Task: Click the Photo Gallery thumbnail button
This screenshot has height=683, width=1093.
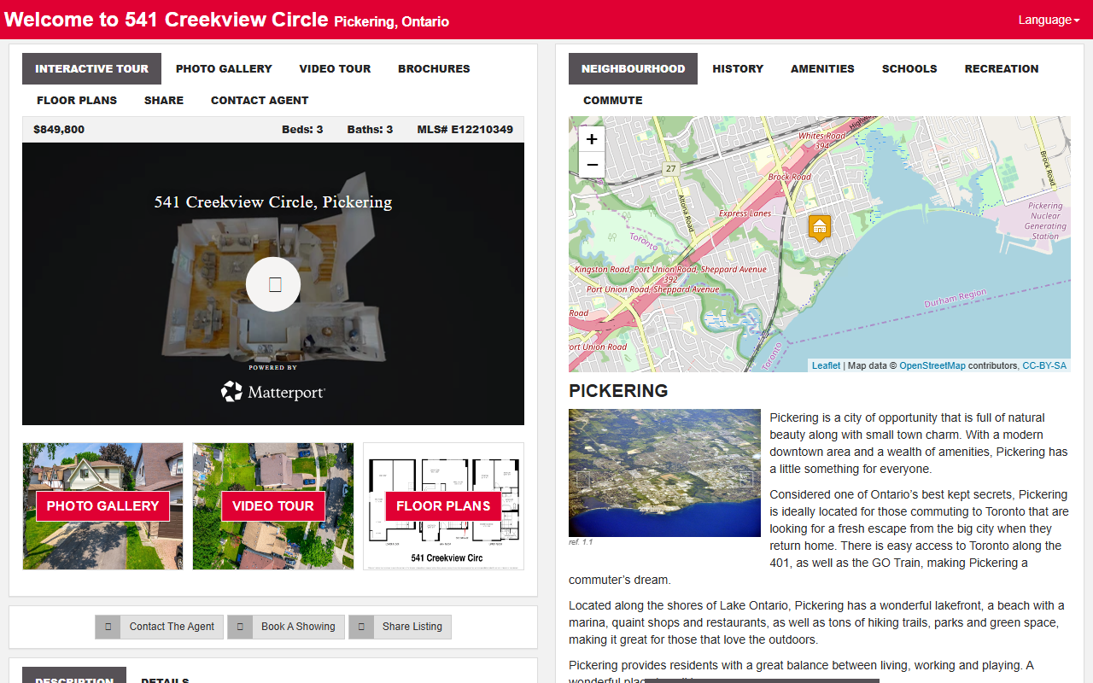Action: [102, 506]
